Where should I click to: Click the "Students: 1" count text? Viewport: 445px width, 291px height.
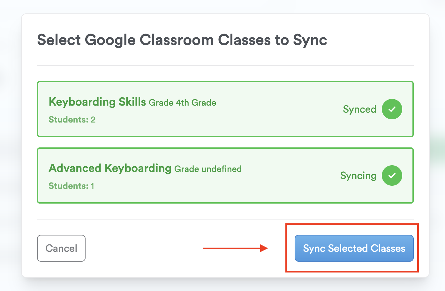coord(71,186)
